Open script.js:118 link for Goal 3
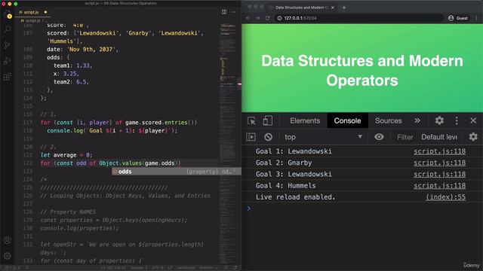 click(439, 174)
